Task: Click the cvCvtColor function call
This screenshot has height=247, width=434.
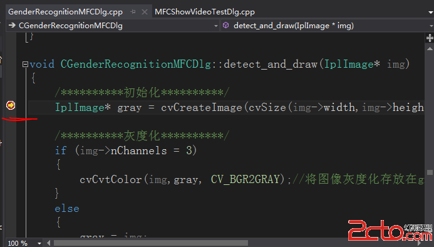Action: click(111, 179)
